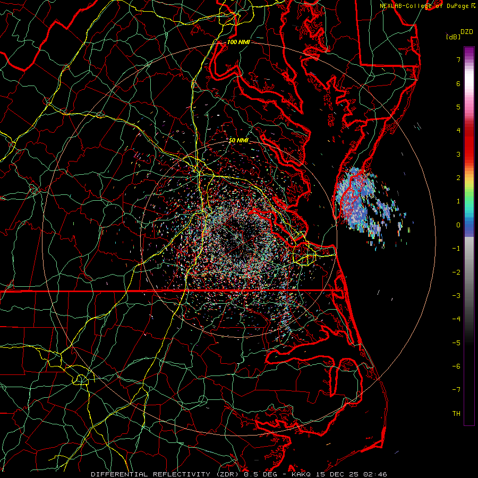Click the "50 NMI" range ring label
The image size is (478, 478).
pyautogui.click(x=238, y=141)
